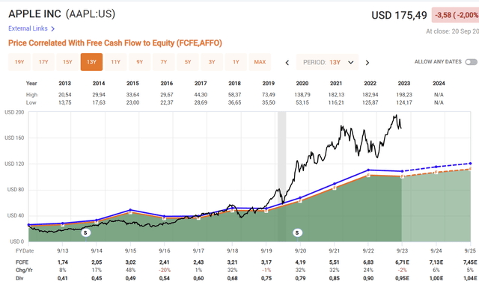Show the MAX period range
Screen dimensions: 479x284
pos(260,62)
